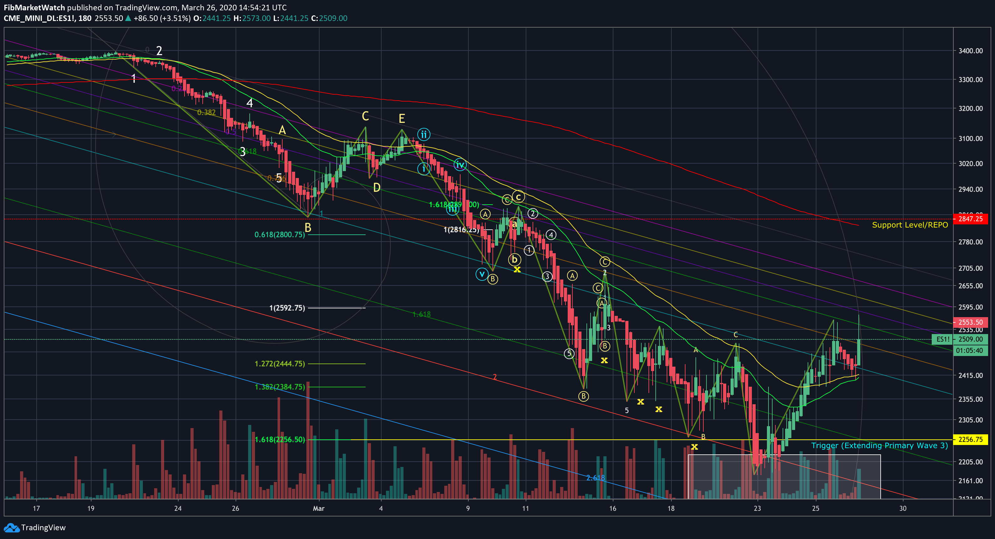Click the yellow 'A' wave label near Feb 27
This screenshot has width=995, height=539.
click(282, 130)
